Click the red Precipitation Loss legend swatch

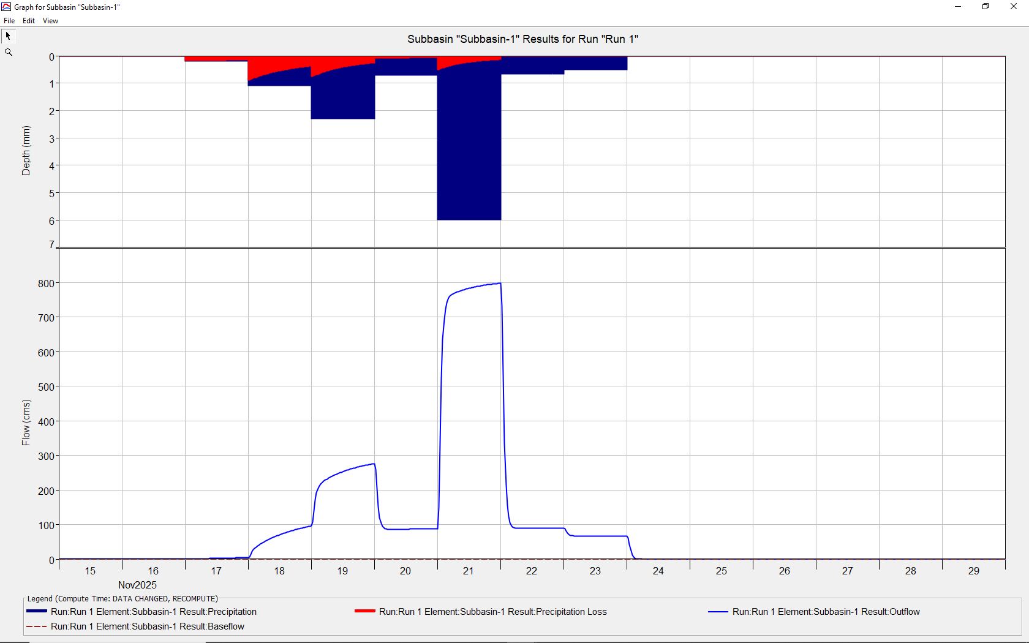coord(364,612)
